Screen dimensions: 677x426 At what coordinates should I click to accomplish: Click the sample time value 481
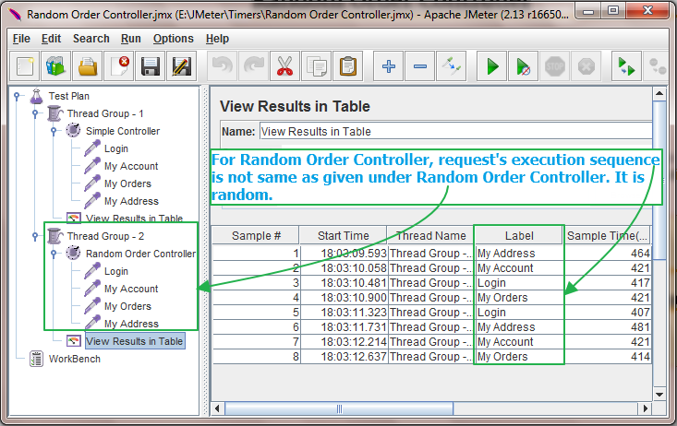pos(607,326)
